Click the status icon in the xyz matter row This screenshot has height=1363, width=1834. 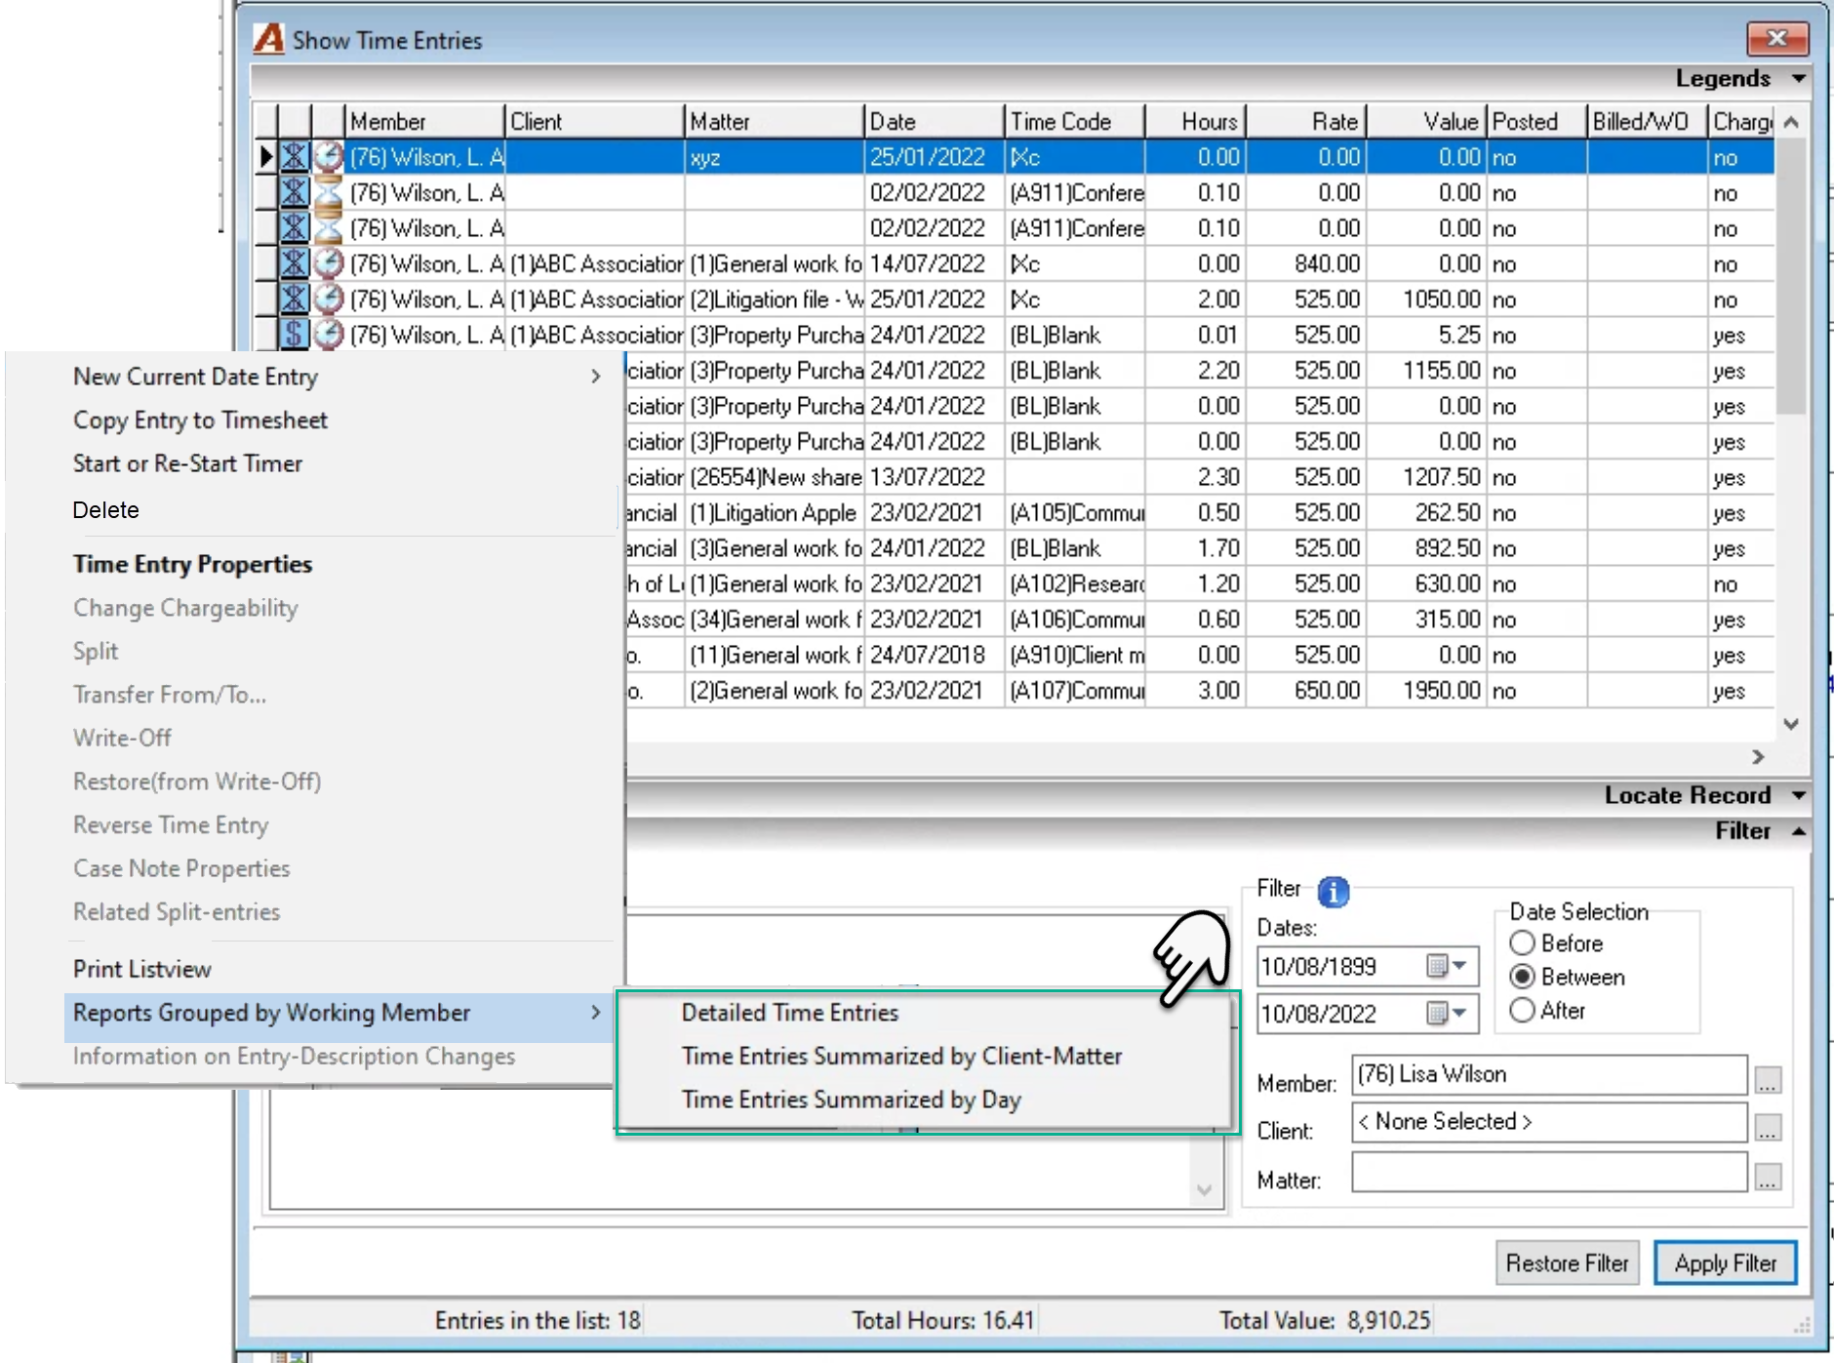click(x=295, y=157)
